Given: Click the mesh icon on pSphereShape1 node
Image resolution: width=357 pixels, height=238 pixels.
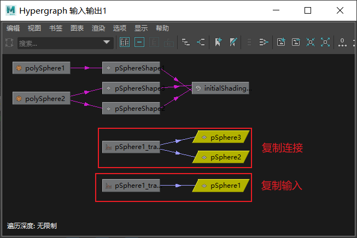Looking at the screenshot, I should pos(108,68).
